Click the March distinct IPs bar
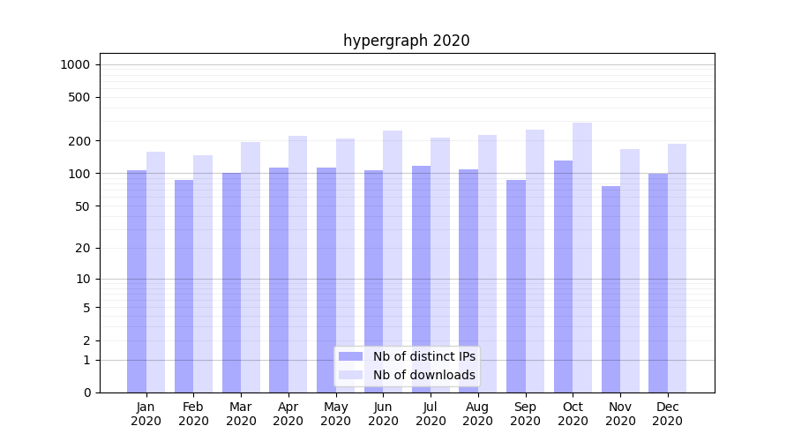 tap(231, 282)
